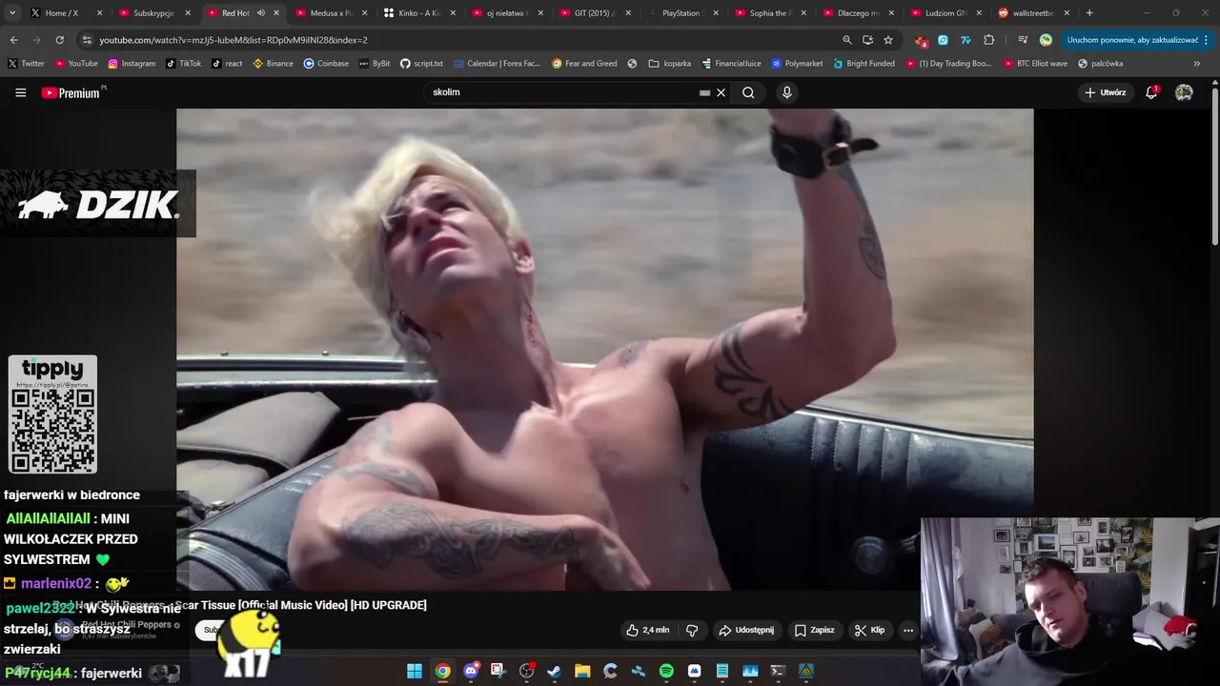Mute the Red Hot tab audio icon
The height and width of the screenshot is (686, 1220).
click(x=260, y=13)
